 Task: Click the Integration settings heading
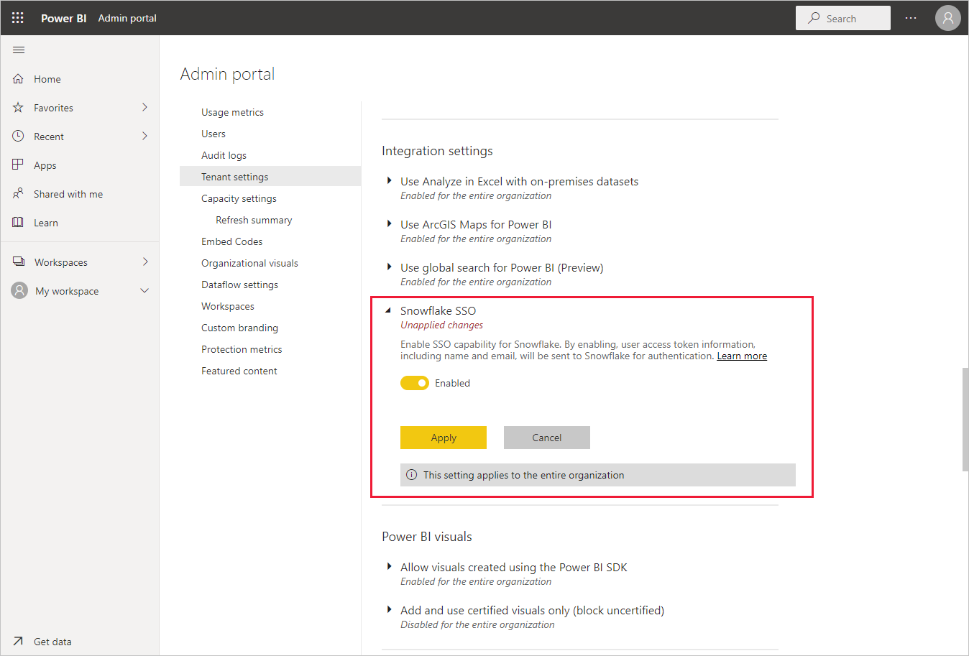437,151
